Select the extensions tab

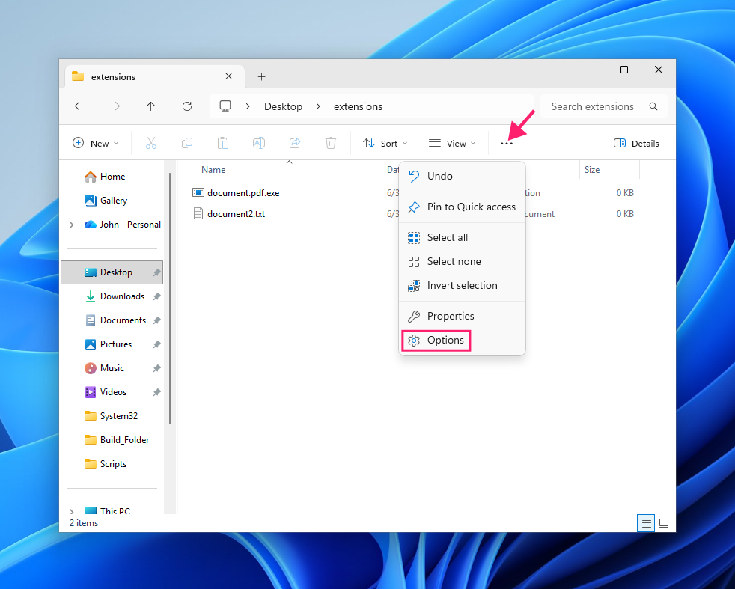pos(155,77)
